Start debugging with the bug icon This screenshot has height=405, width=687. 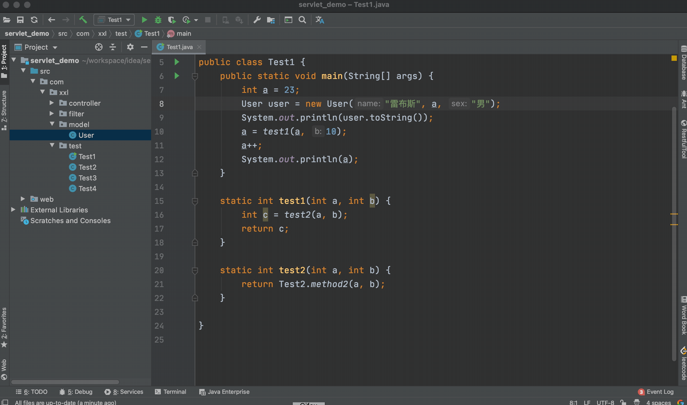coord(158,20)
